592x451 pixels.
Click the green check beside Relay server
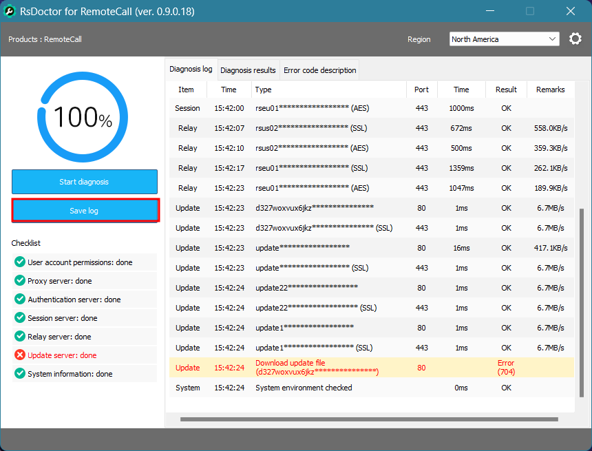(20, 336)
